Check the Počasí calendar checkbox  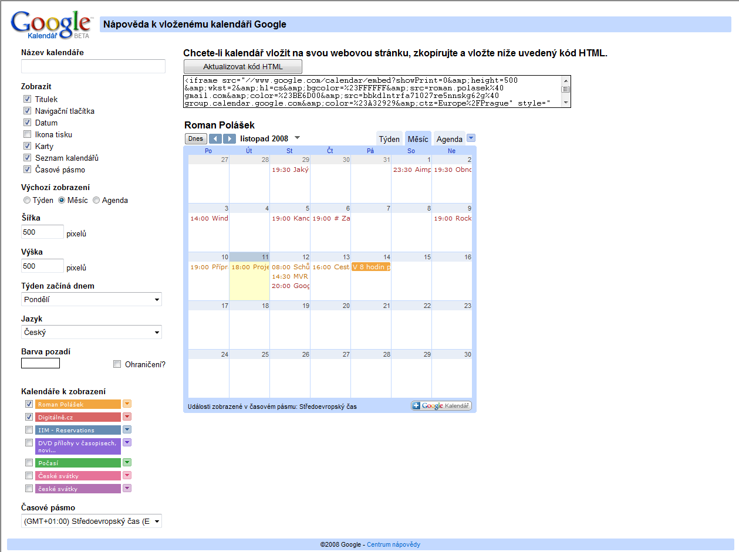pyautogui.click(x=29, y=463)
